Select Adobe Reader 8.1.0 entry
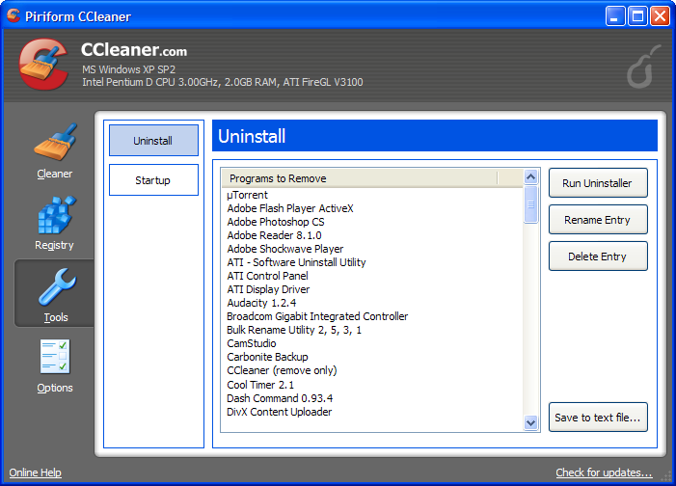The image size is (676, 486). tap(274, 235)
